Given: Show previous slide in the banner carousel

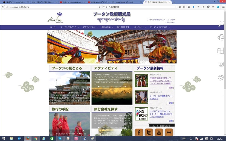Looking at the screenshot, I should (x=51, y=47).
